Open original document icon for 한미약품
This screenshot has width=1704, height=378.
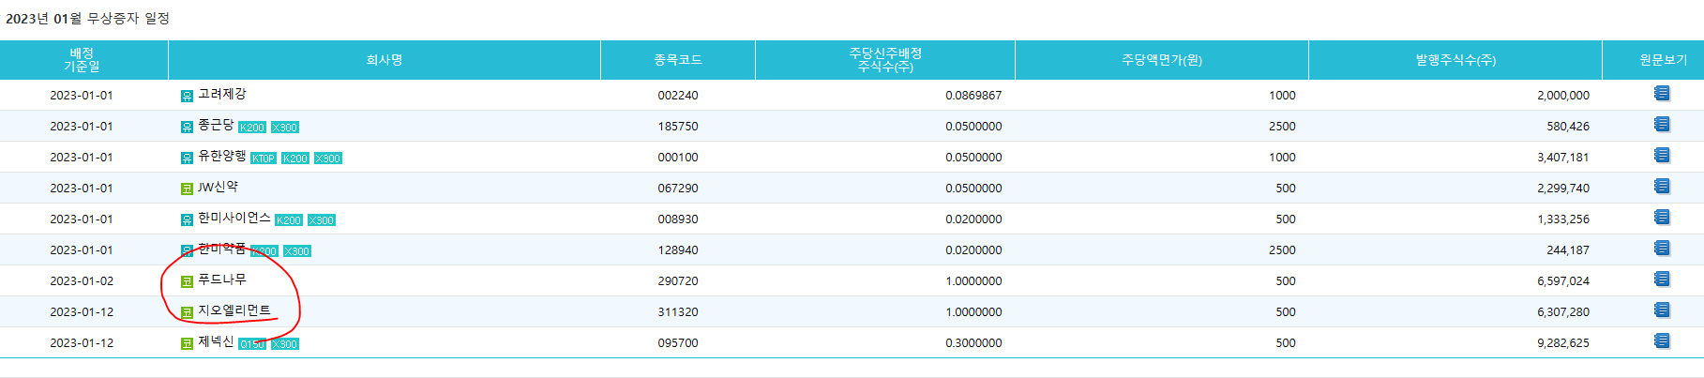[1662, 249]
